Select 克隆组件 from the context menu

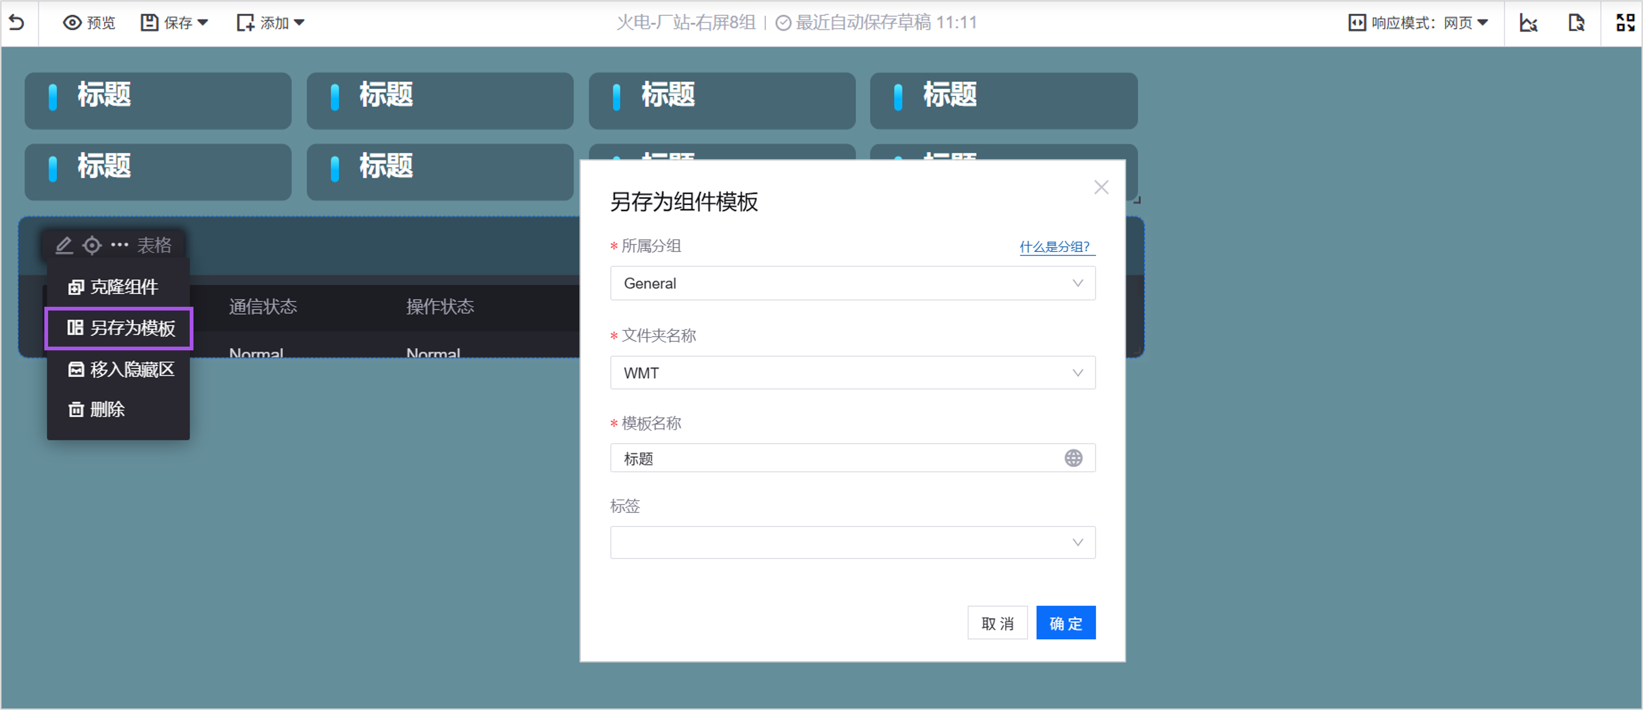tap(119, 287)
